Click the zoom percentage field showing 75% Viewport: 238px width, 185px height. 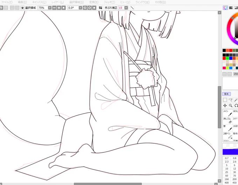pos(43,8)
